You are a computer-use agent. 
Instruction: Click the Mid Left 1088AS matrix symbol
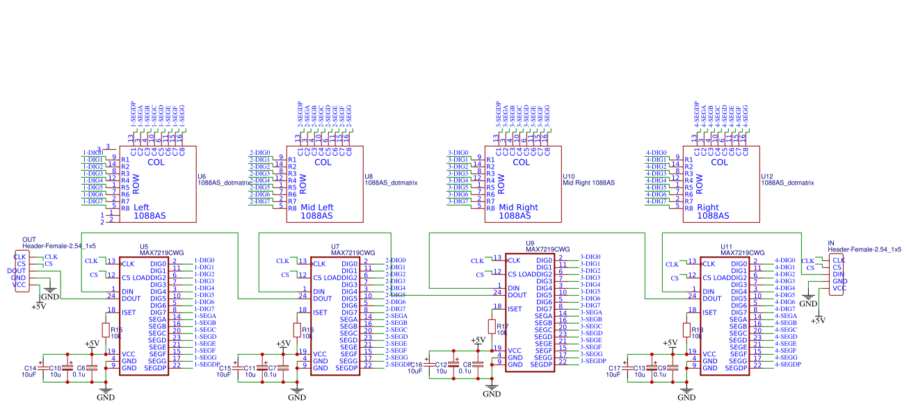pos(324,184)
